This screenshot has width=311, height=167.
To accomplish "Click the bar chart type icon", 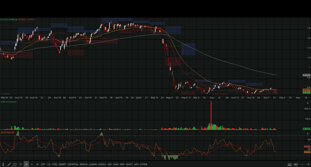I will coord(296,164).
